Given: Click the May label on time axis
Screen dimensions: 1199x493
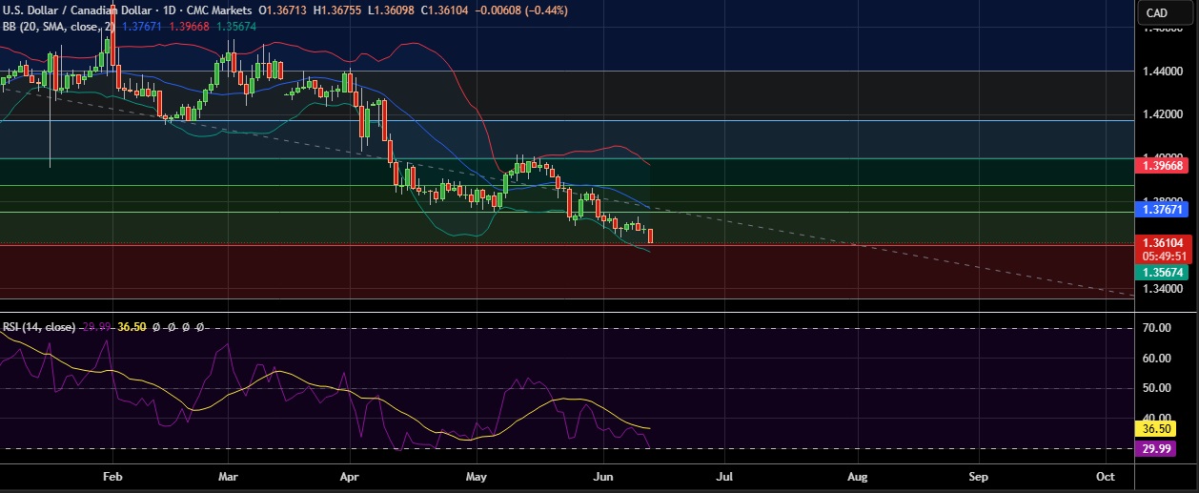Looking at the screenshot, I should [x=478, y=475].
